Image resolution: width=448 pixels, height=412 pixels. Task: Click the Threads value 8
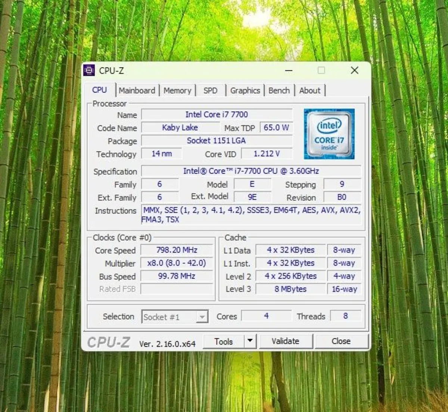[346, 316]
